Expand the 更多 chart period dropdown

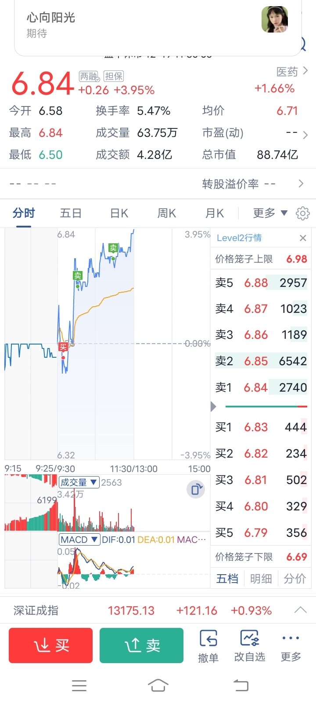point(270,213)
